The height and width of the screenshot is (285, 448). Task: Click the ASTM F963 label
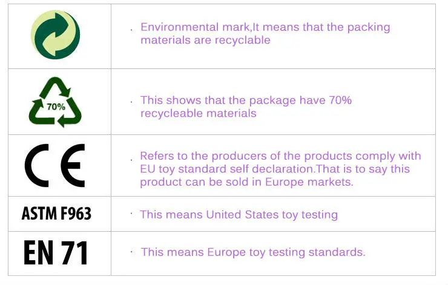tap(56, 214)
